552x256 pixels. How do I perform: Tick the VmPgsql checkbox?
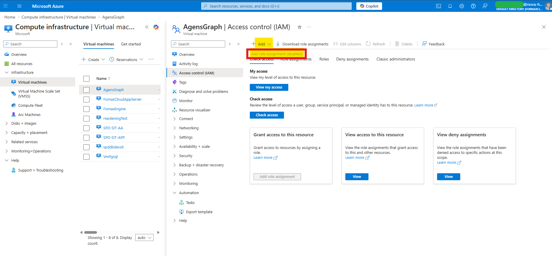click(x=86, y=157)
